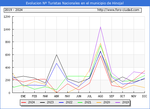Select the 2021 legend label
The width and height of the screenshot is (150, 109).
88,102
